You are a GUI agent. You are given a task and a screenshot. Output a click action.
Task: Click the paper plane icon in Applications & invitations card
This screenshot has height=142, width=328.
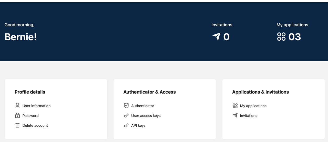pyautogui.click(x=235, y=115)
